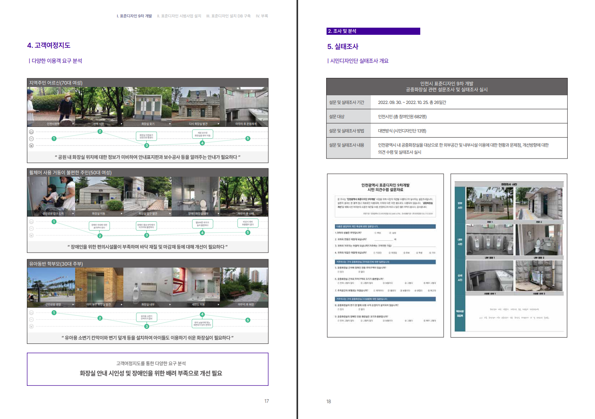Viewport: 595px width, 419px height.
Task: Go to 'III. 표준디자인 설치 DB 구축' header tab
Action: [x=228, y=16]
